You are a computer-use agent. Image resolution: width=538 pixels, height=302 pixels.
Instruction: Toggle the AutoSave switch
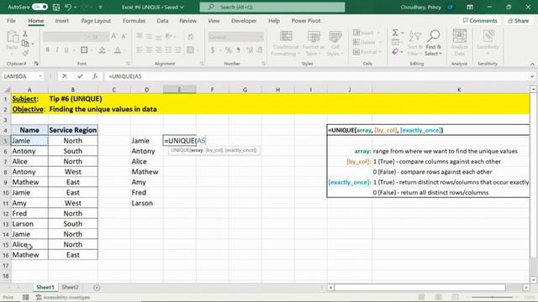40,7
